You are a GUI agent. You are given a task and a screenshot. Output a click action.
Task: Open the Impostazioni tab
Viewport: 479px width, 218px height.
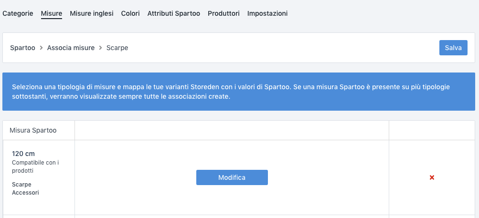click(x=267, y=13)
